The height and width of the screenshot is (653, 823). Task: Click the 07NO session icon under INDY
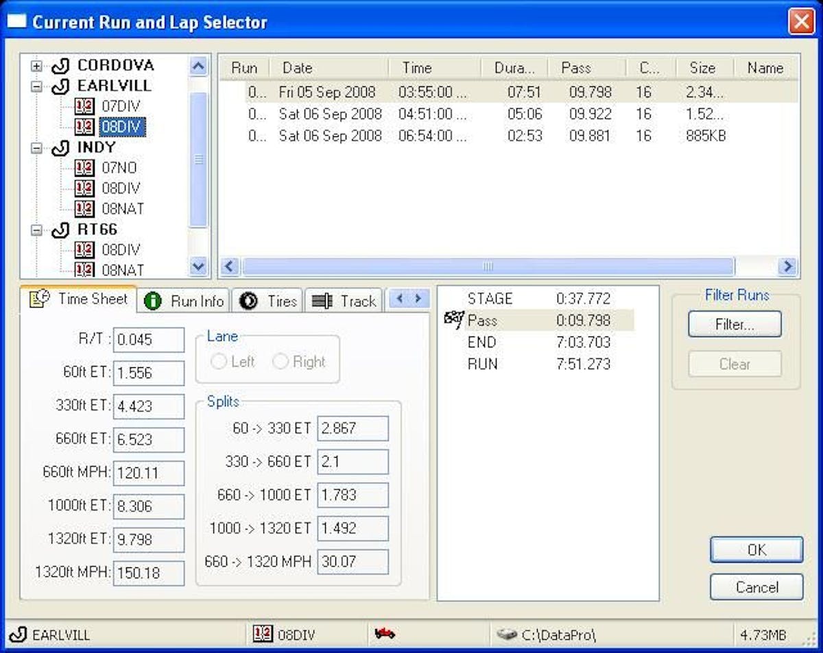[x=84, y=168]
